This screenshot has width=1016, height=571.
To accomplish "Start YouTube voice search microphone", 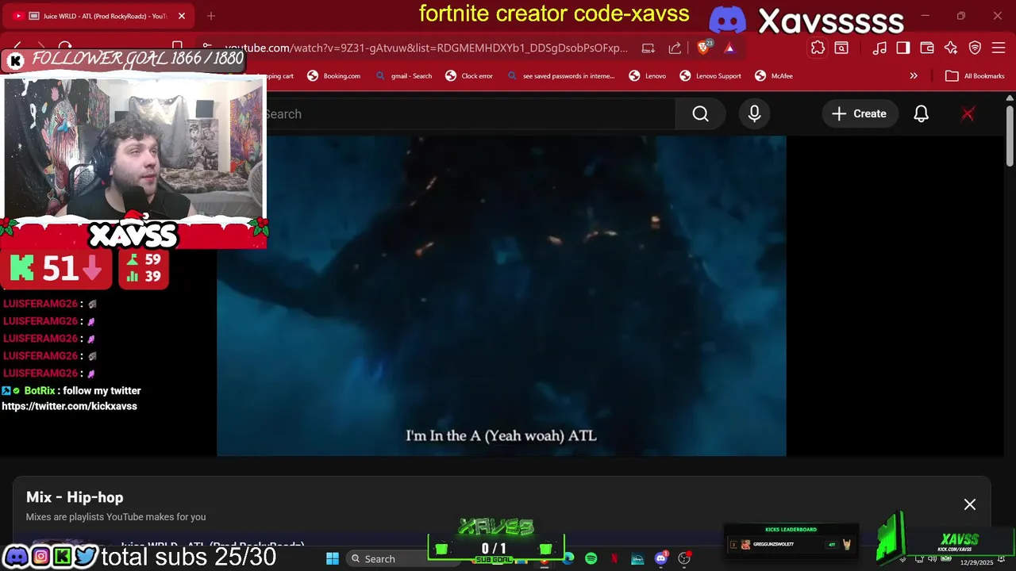I will click(754, 114).
